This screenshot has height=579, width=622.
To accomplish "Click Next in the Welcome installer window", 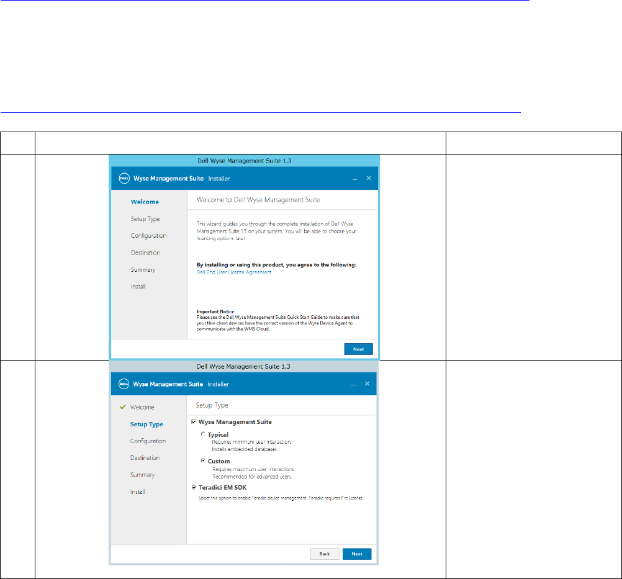I will coord(359,349).
